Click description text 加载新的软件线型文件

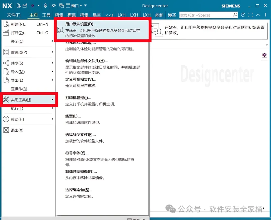[85, 141]
